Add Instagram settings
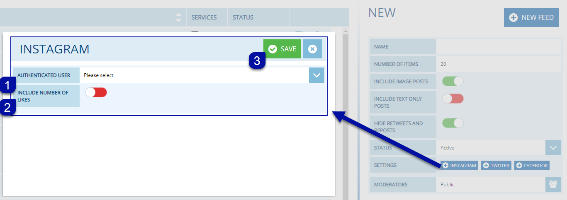Viewport: 567px width, 200px height. click(459, 165)
